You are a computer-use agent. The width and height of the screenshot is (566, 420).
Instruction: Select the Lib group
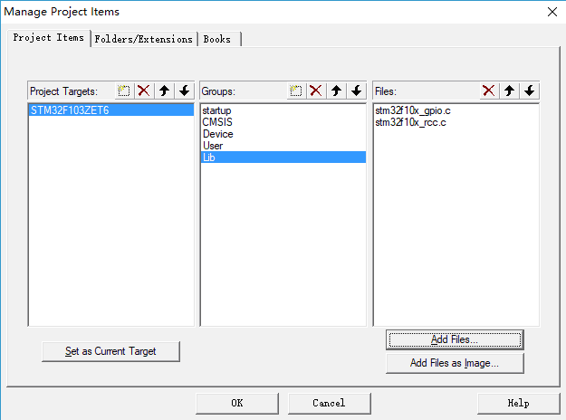(283, 157)
